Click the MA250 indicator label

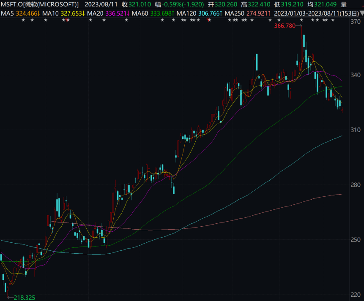click(x=234, y=13)
